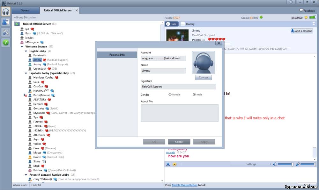Click the red heart badge next to Ipa
The image size is (319, 190).
[32, 29]
